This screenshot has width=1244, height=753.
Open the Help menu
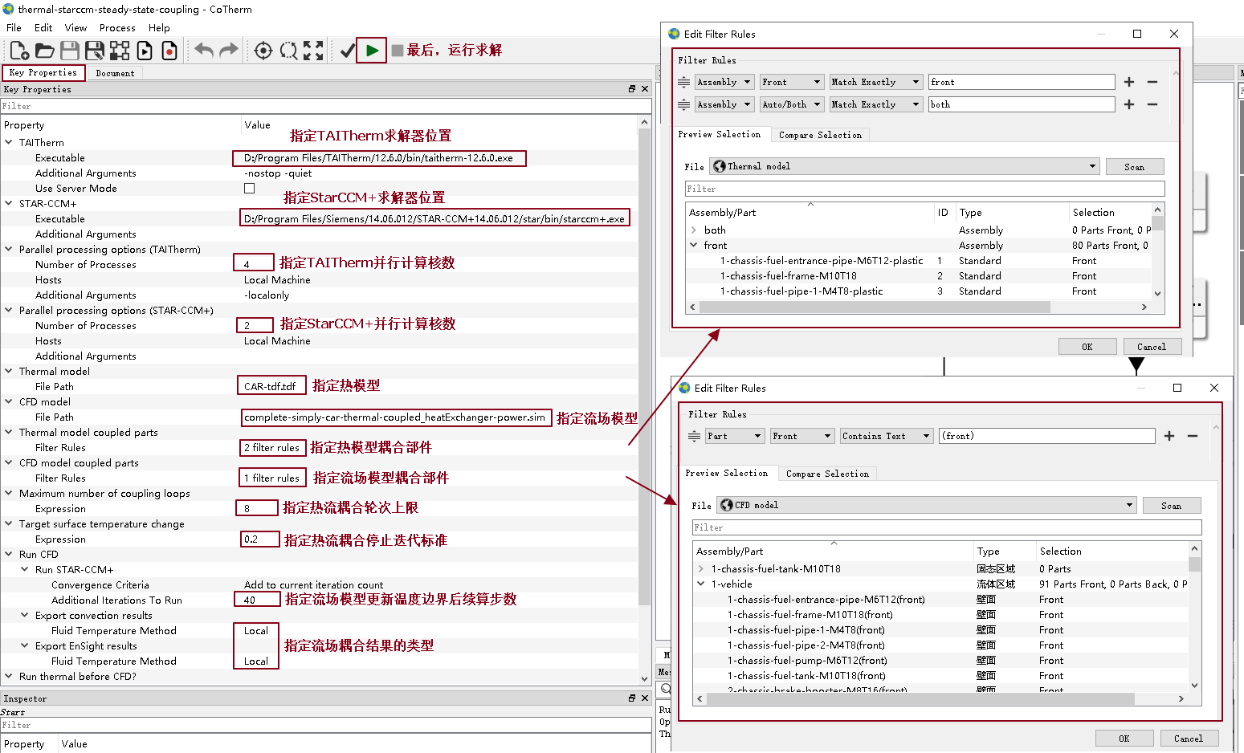point(159,27)
